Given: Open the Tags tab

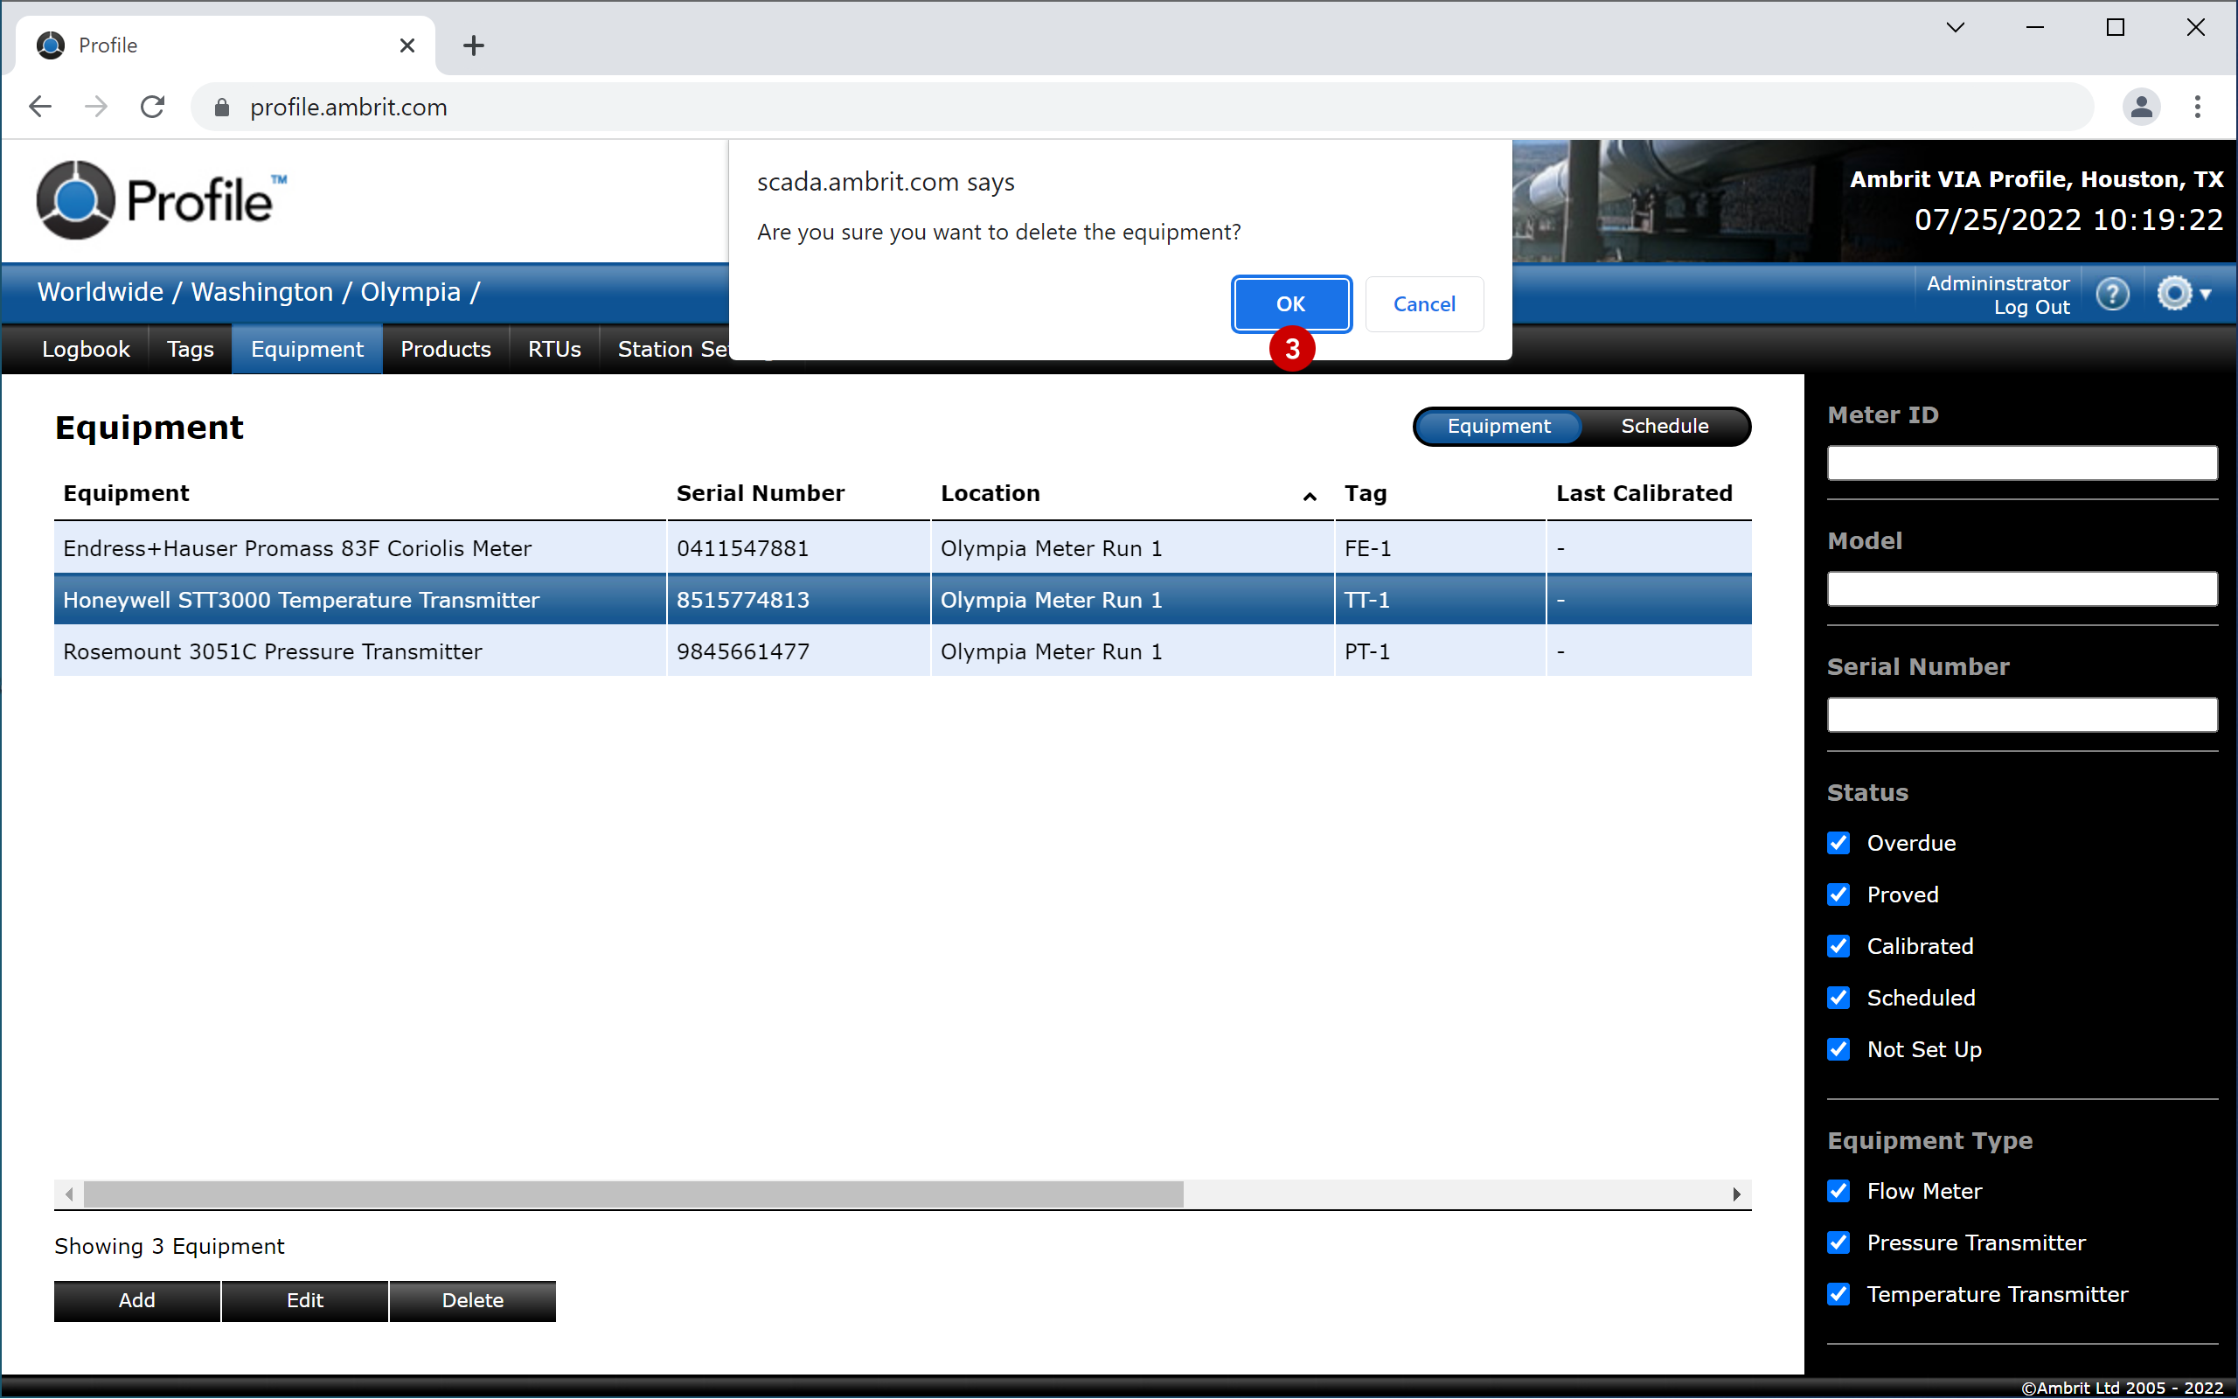Looking at the screenshot, I should click(190, 349).
